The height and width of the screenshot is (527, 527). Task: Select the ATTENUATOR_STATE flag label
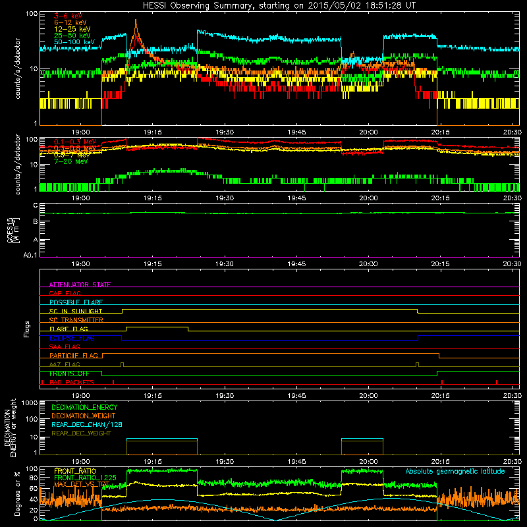tap(80, 285)
